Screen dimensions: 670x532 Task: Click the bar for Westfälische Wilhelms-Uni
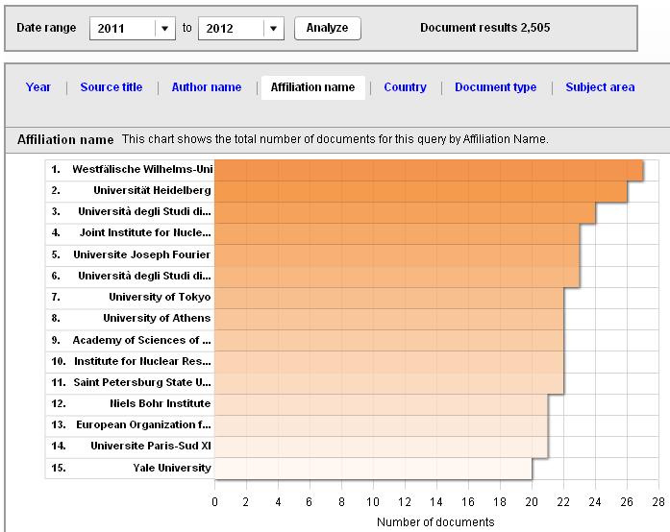click(x=429, y=170)
